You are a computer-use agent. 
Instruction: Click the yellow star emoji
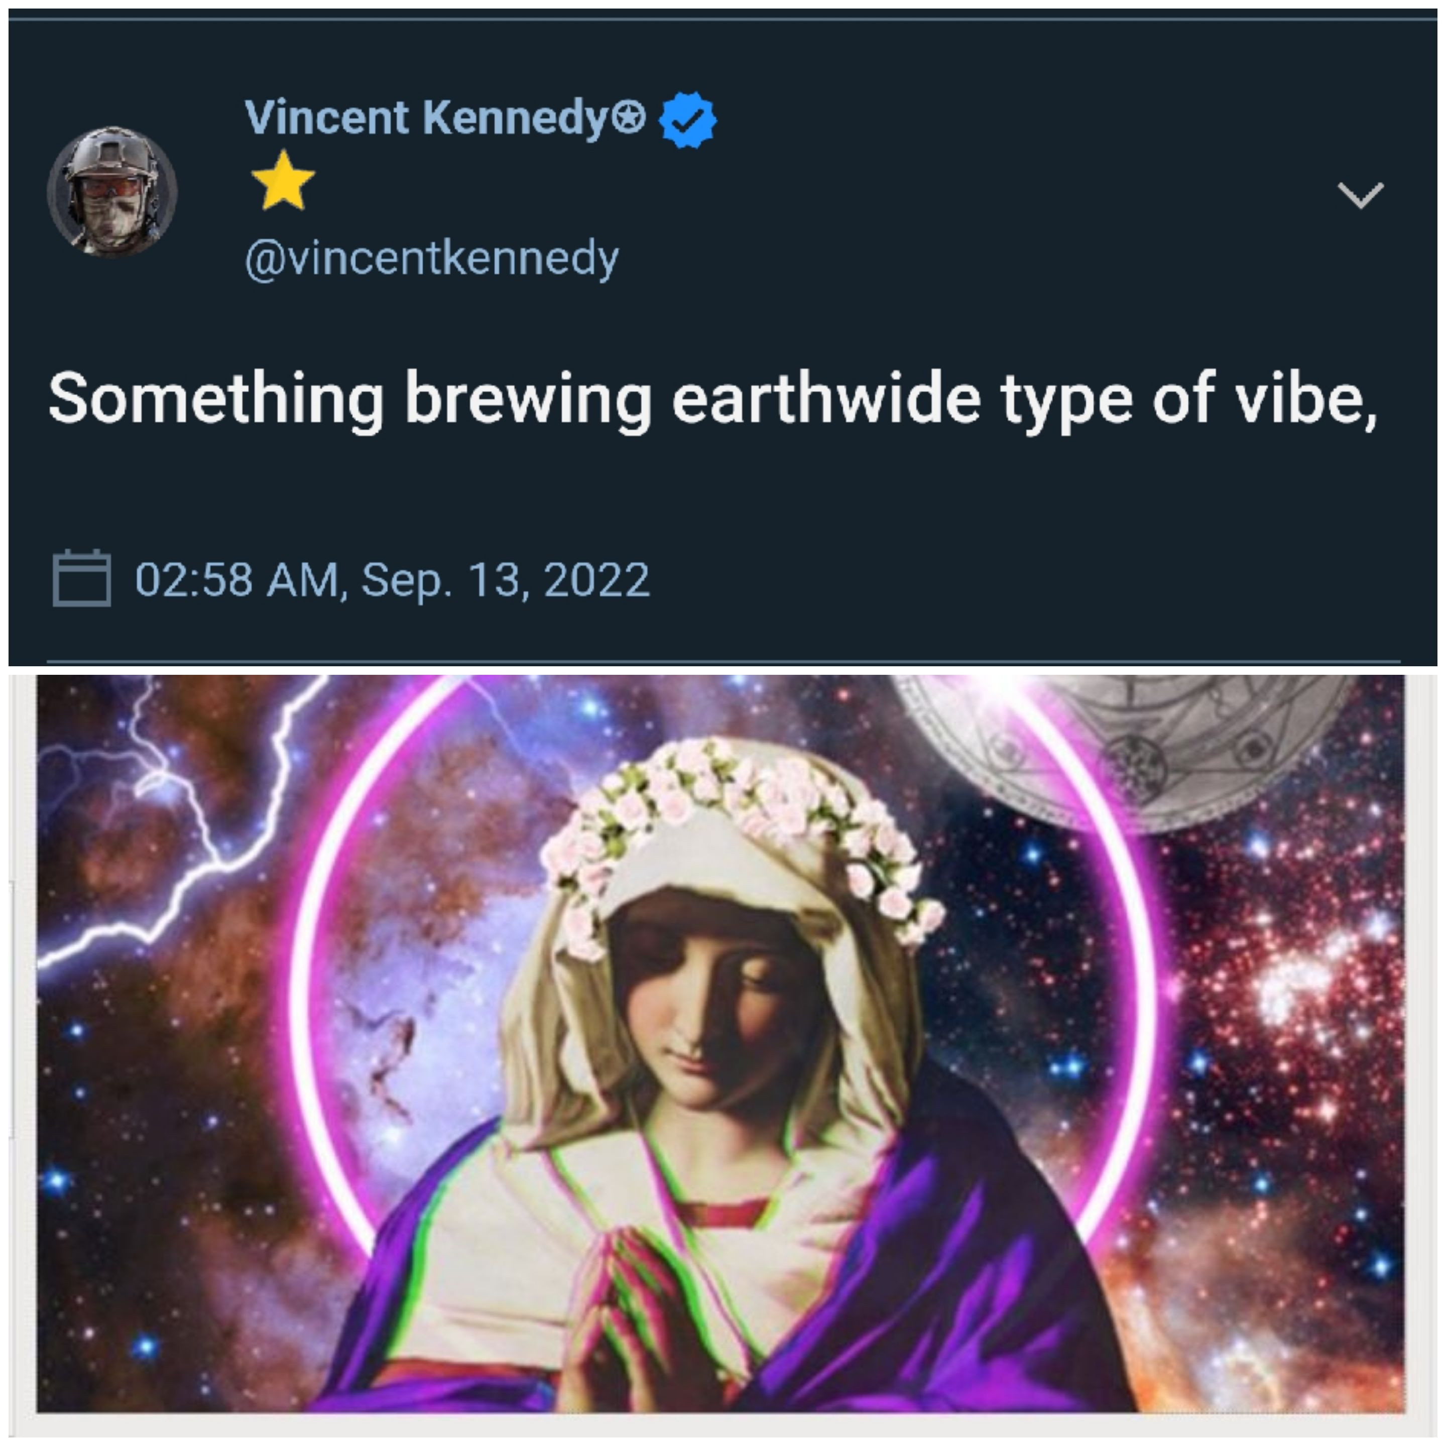[283, 181]
